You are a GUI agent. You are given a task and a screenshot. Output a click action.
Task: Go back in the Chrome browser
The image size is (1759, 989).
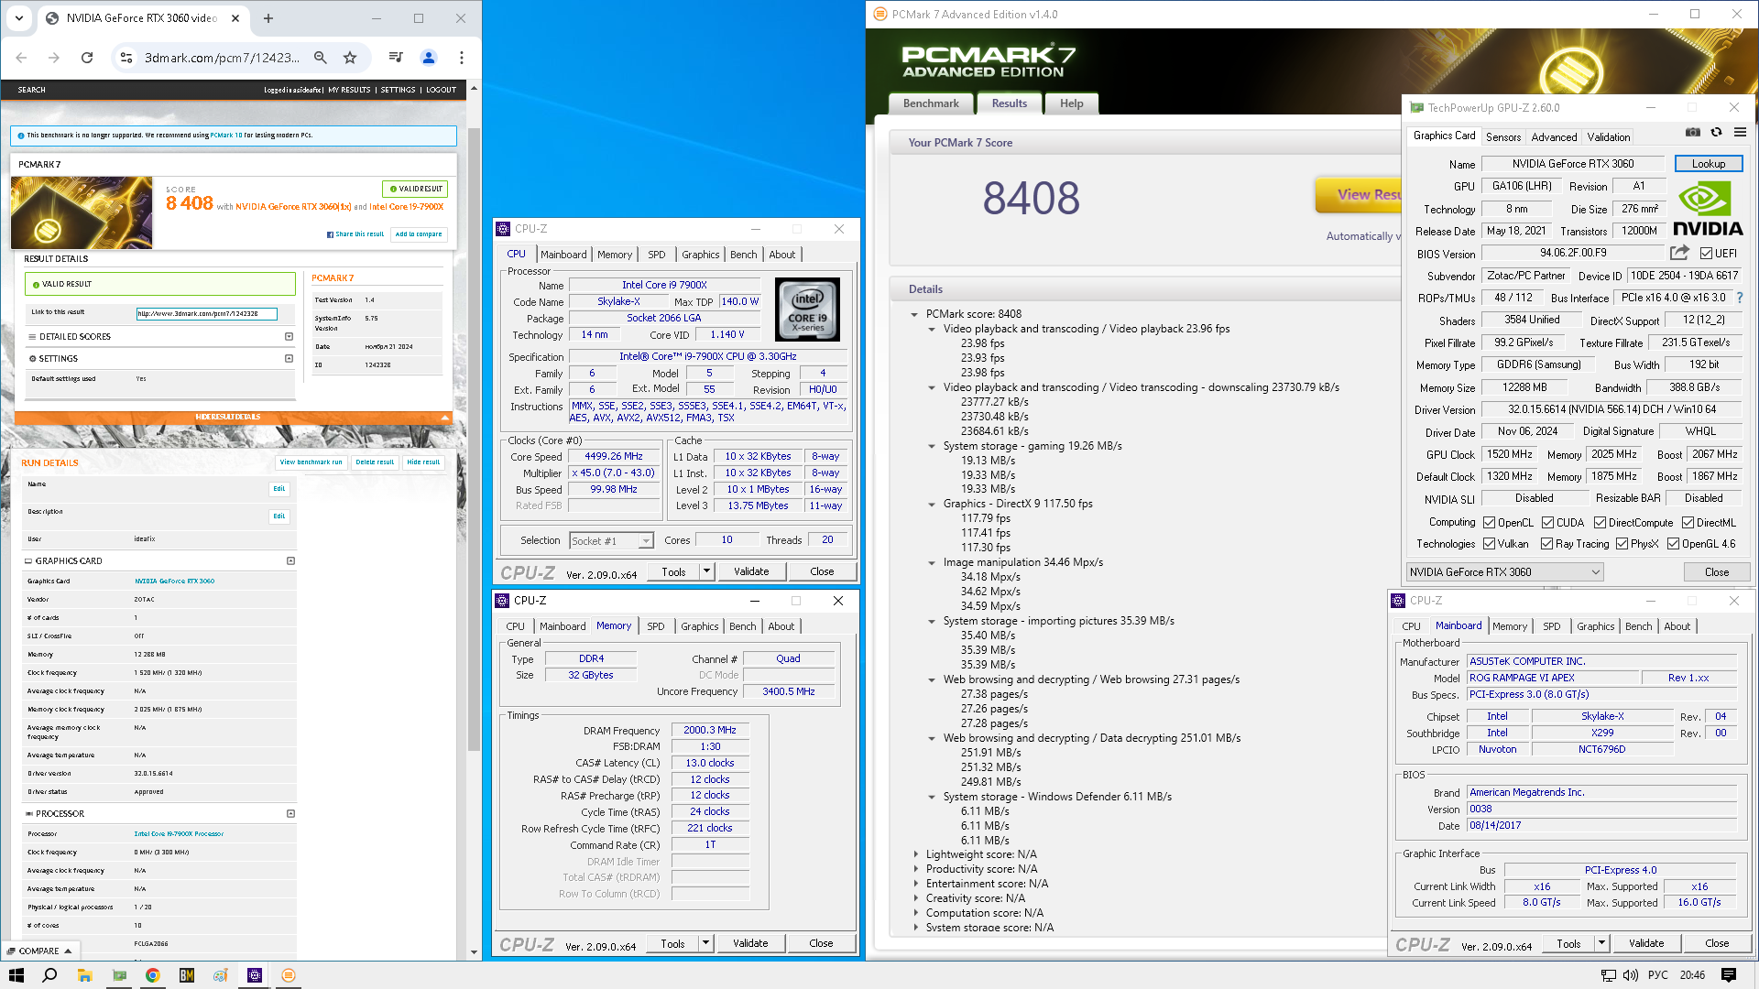(21, 58)
